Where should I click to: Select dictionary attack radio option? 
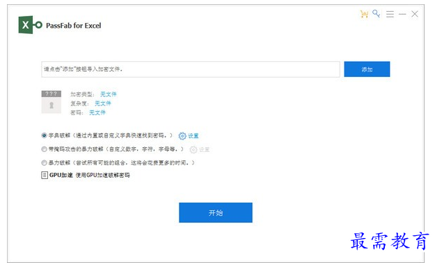pos(44,135)
